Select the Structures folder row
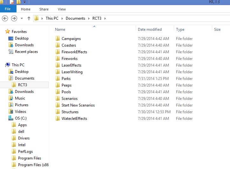This screenshot has width=230, height=169. coord(70,112)
